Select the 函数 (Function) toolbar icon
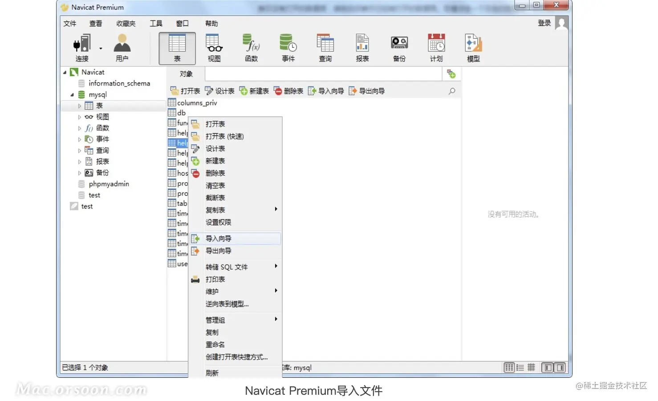The height and width of the screenshot is (401, 658). pyautogui.click(x=252, y=48)
